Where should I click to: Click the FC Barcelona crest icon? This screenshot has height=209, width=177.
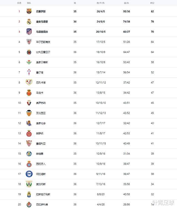[x=29, y=11]
